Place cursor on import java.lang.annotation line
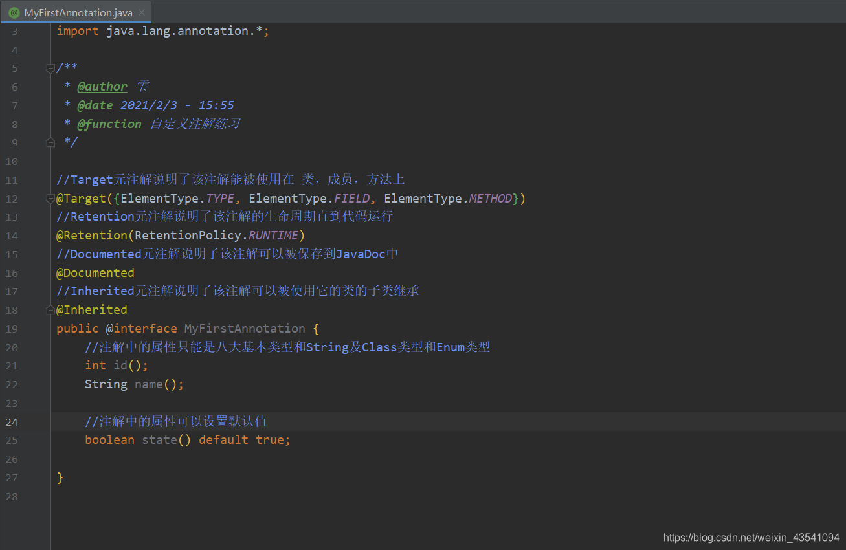Image resolution: width=846 pixels, height=550 pixels. [162, 31]
